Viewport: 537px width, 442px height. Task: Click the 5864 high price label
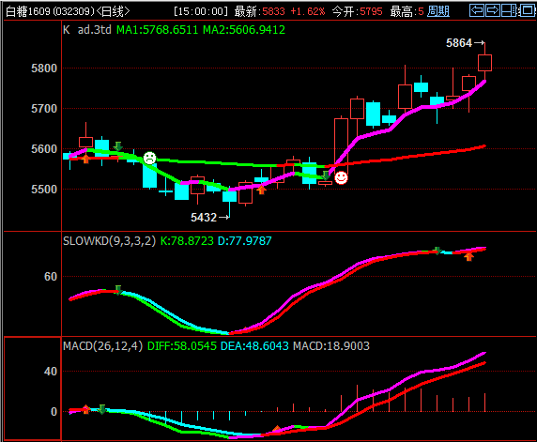point(459,43)
